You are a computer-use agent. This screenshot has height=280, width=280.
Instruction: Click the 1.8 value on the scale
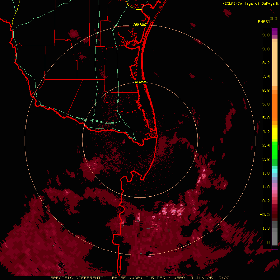pos(266,173)
